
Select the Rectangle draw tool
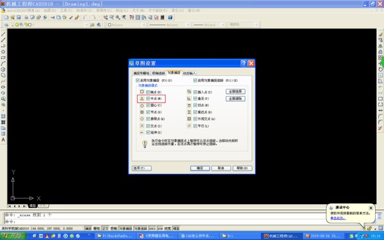[x=3, y=58]
